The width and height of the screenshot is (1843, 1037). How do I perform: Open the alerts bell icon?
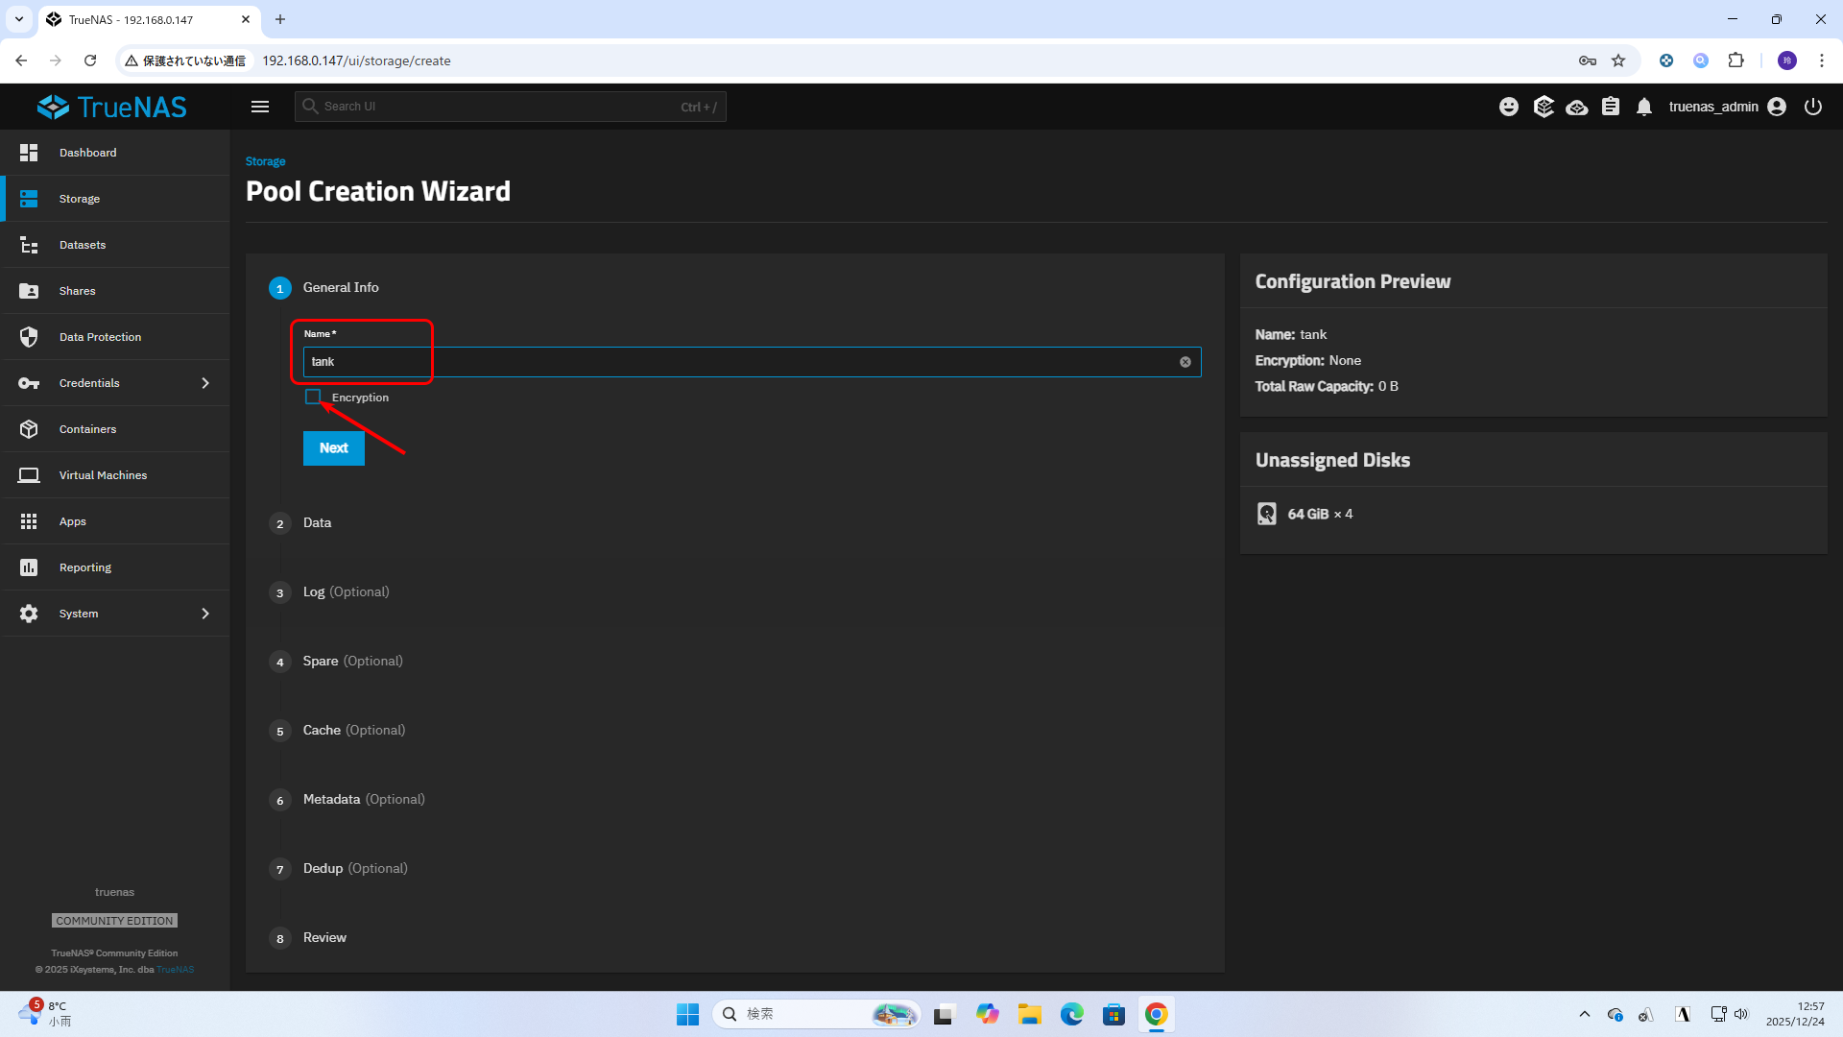[x=1644, y=107]
